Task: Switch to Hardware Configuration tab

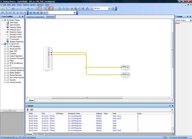Action: (x=36, y=17)
